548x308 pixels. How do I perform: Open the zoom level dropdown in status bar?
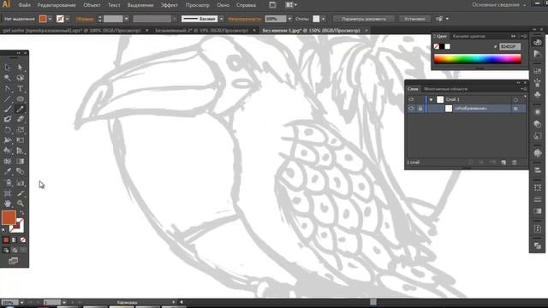(x=21, y=302)
